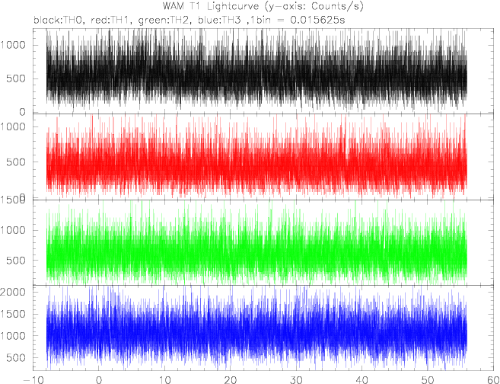Select the blue TH3 lightcurve panel
The height and width of the screenshot is (384, 500).
[264, 328]
